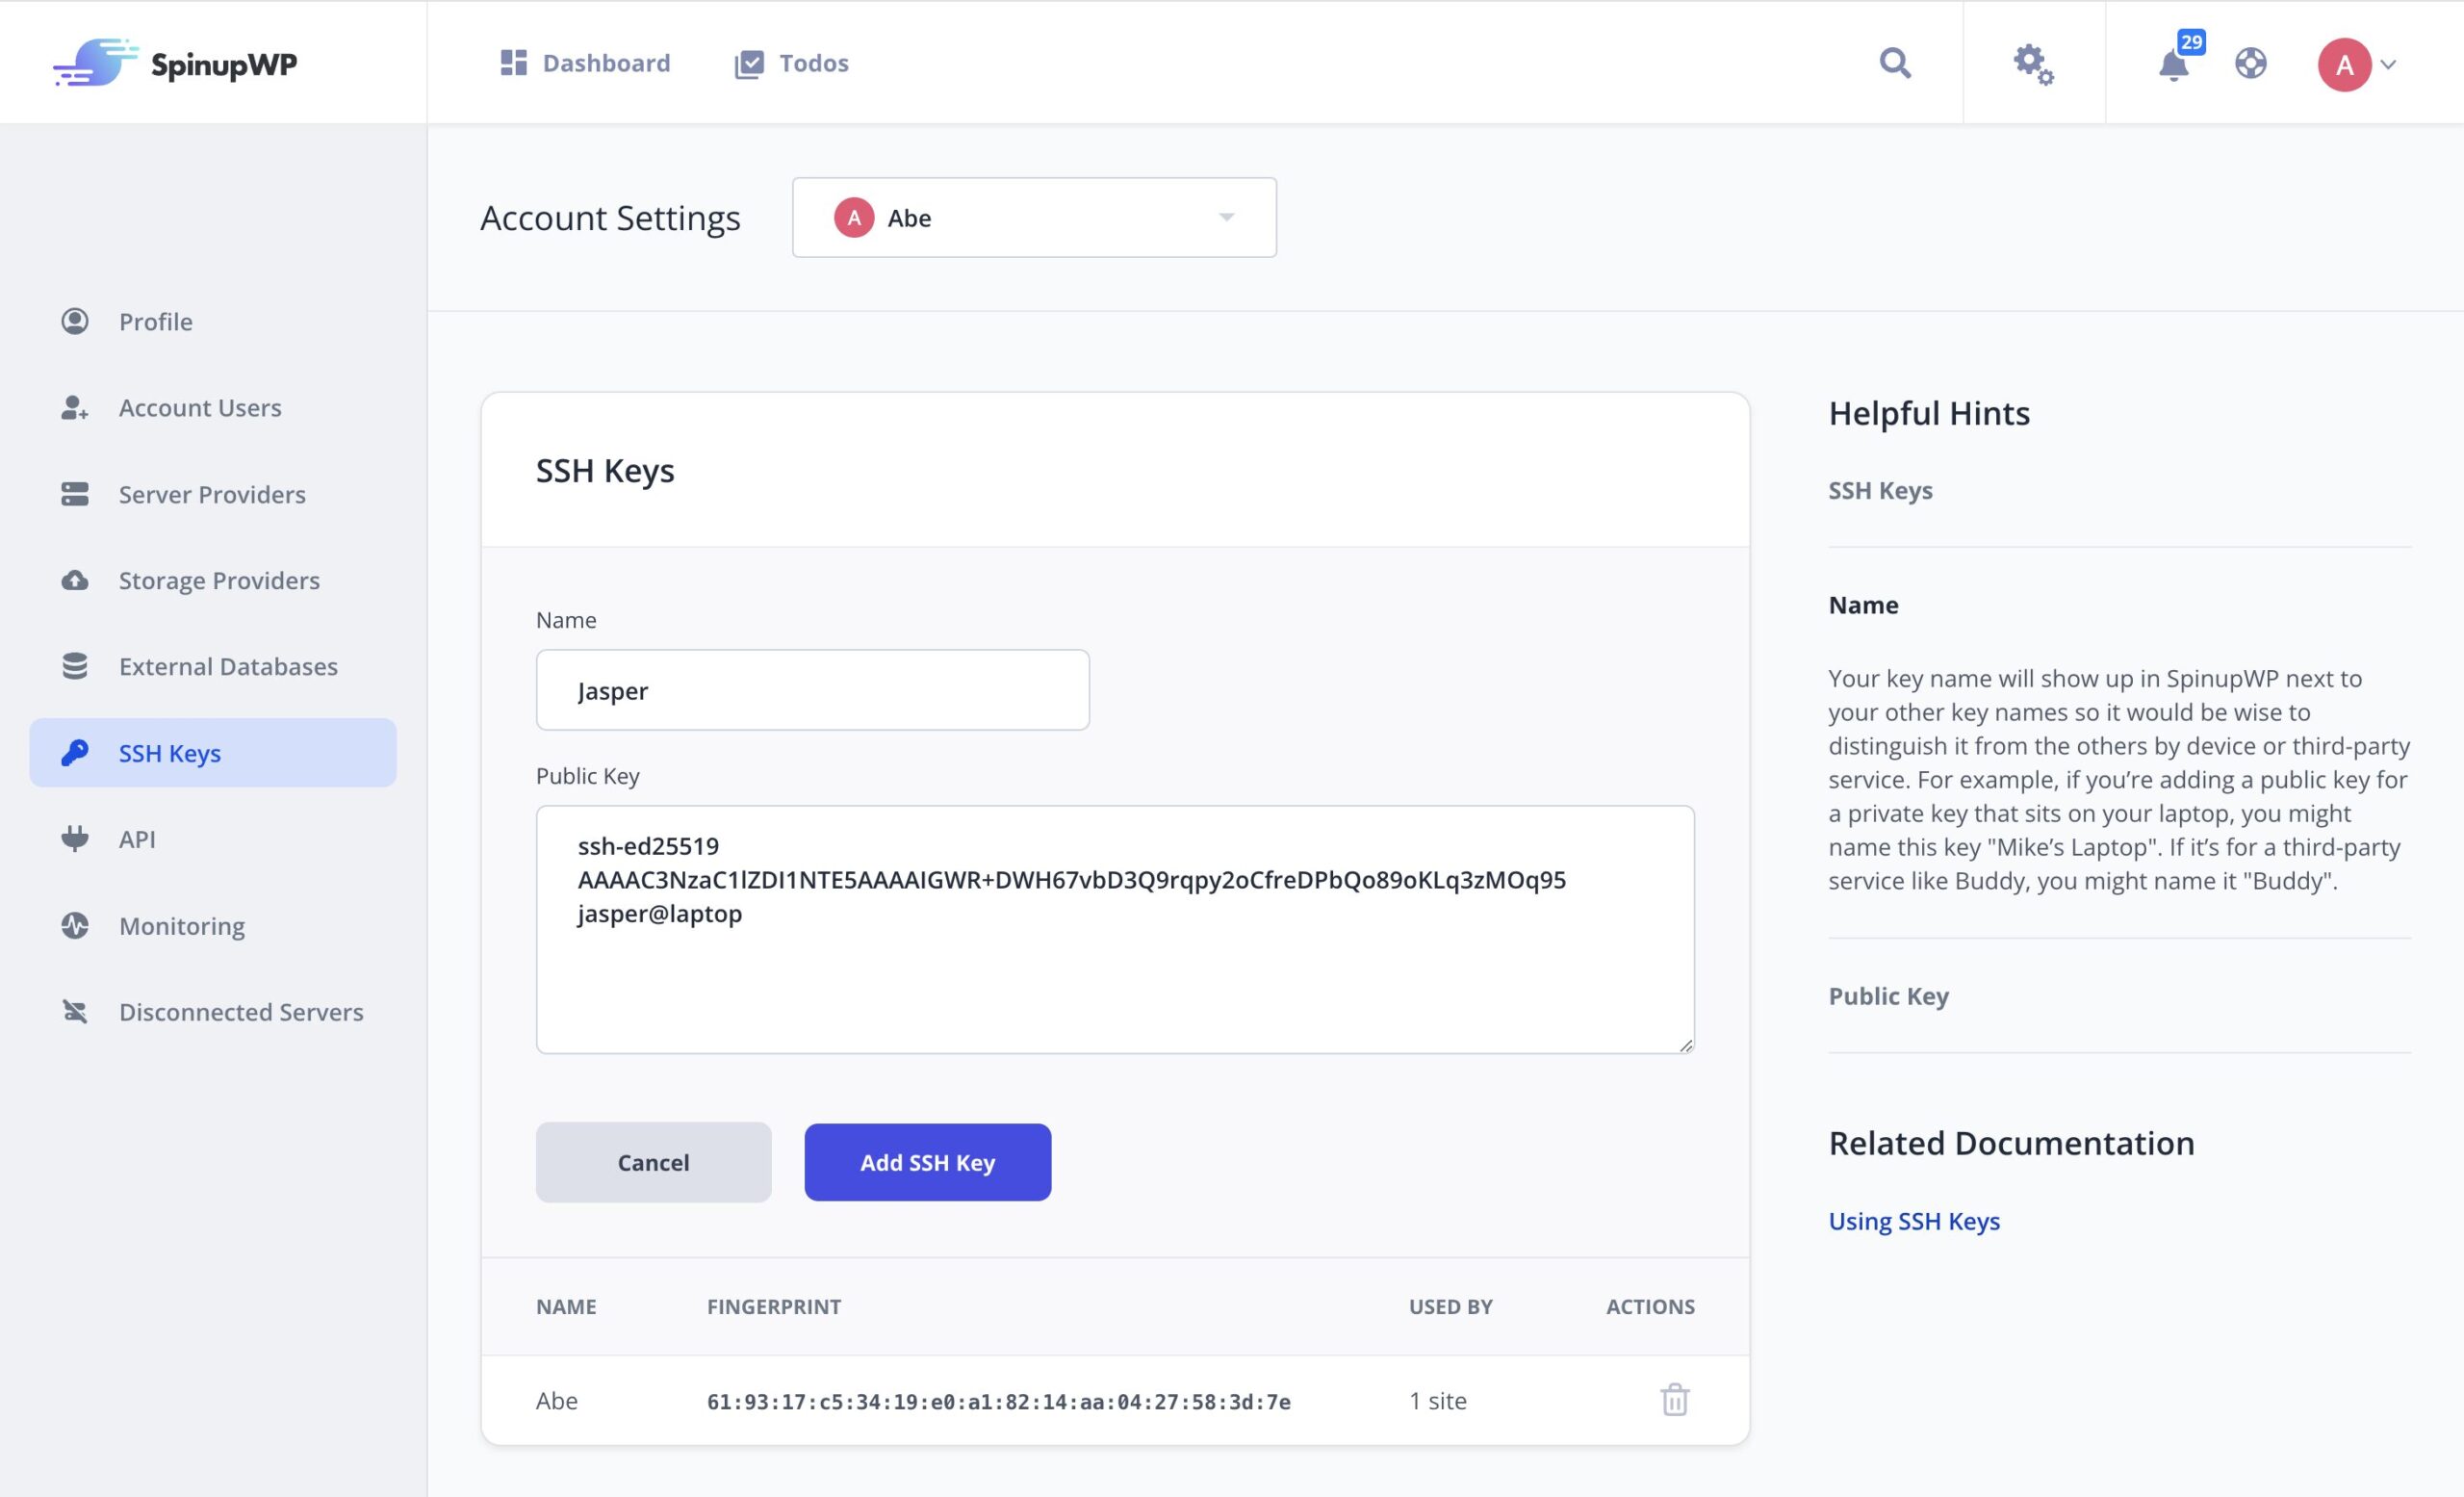Click the delete icon for the Abe SSH key
This screenshot has width=2464, height=1497.
pos(1674,1400)
